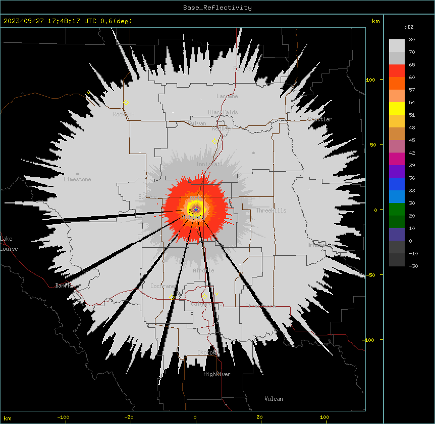This screenshot has height=424, width=435.
Task: Select the 0-10 dBZ indigo swatch
Action: (397, 235)
